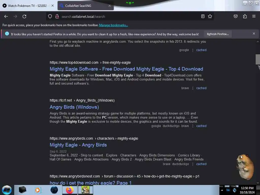
Task: Toggle reader view icon in address bar
Action: [203, 17]
